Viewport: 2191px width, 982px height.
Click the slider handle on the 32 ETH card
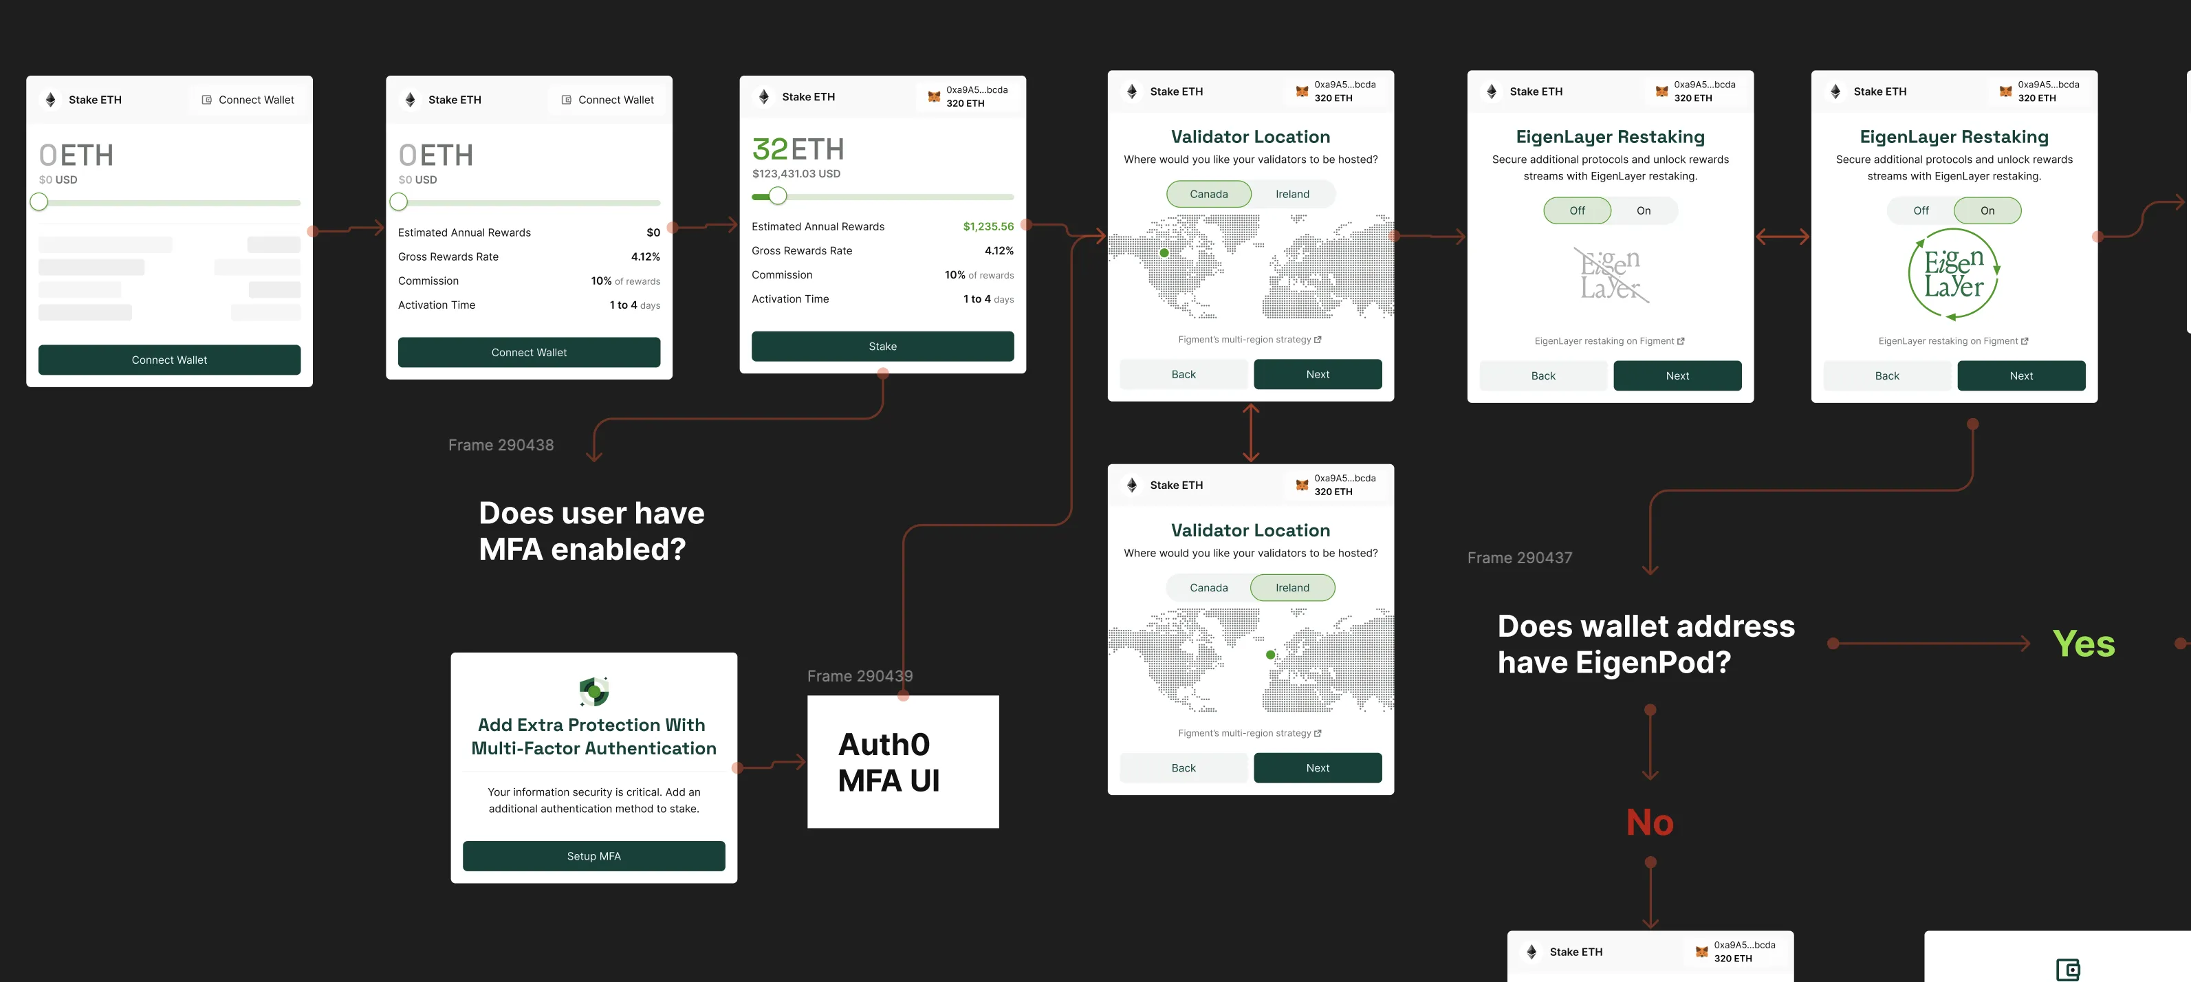pyautogui.click(x=777, y=197)
